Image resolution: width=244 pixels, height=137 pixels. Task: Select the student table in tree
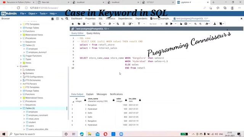pyautogui.click(x=32, y=122)
